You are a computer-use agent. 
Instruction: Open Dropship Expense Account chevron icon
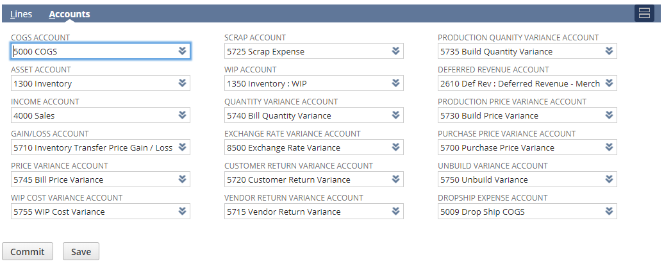pos(609,212)
